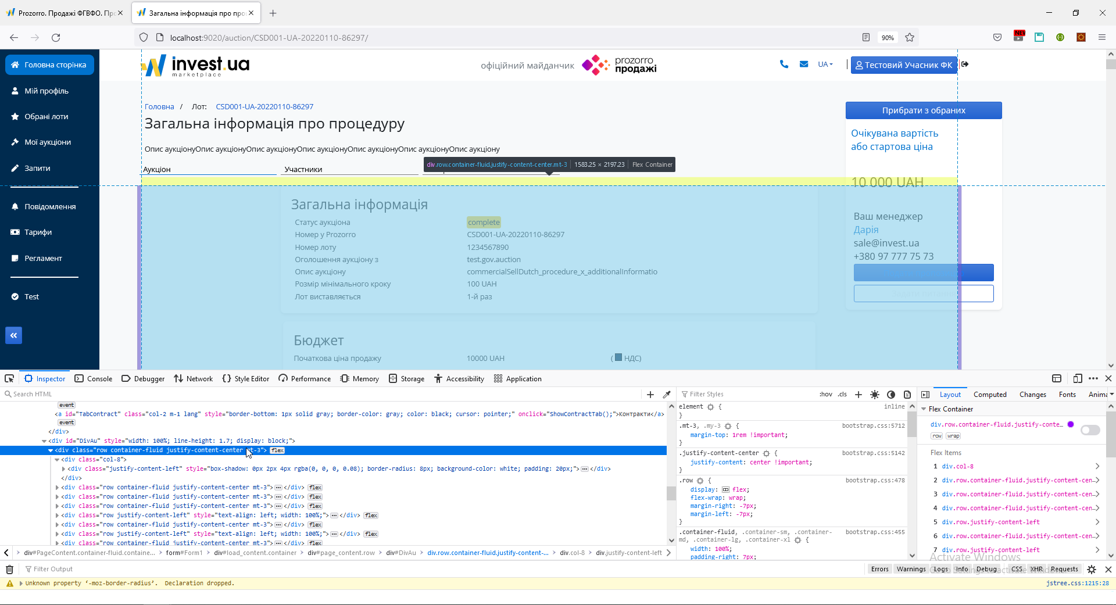Viewport: 1116px width, 605px height.
Task: Toggle the Requests console filter
Action: click(x=1064, y=570)
